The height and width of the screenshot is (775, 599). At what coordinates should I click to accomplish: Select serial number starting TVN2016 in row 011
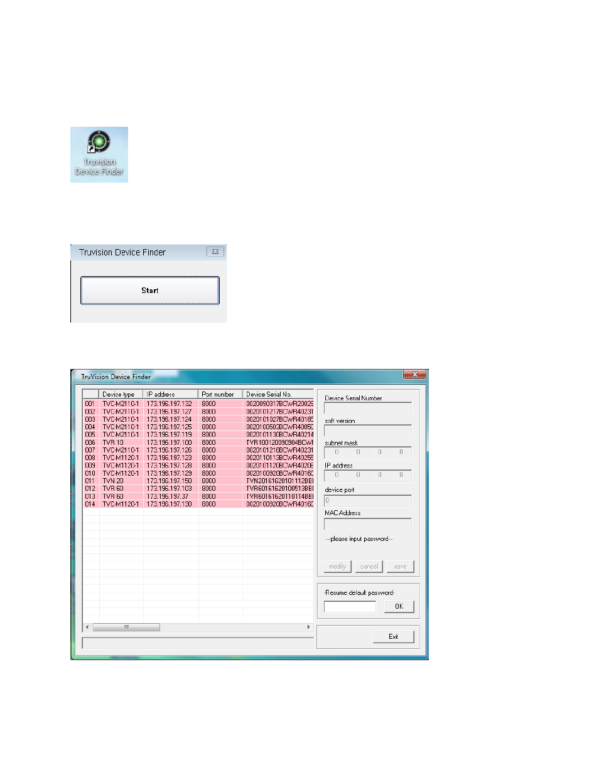(279, 481)
